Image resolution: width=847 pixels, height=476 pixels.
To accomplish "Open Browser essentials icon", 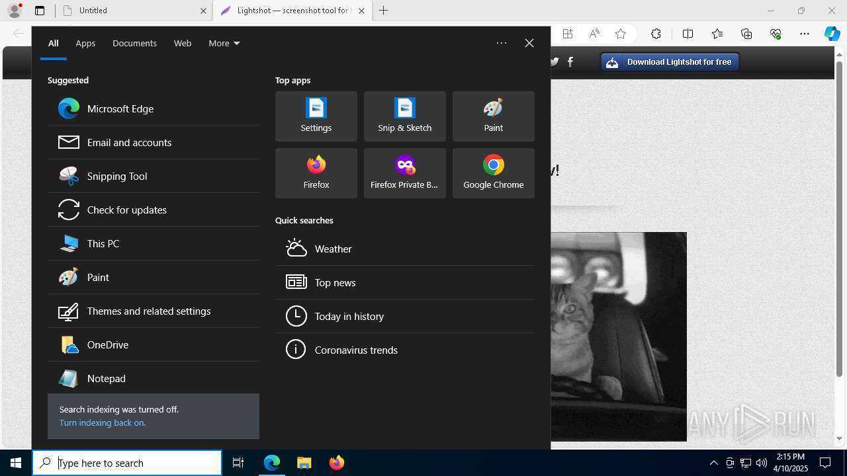I will click(x=776, y=34).
